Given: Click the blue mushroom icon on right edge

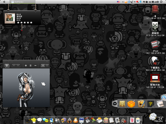Looking at the screenshot, I should [x=164, y=97].
